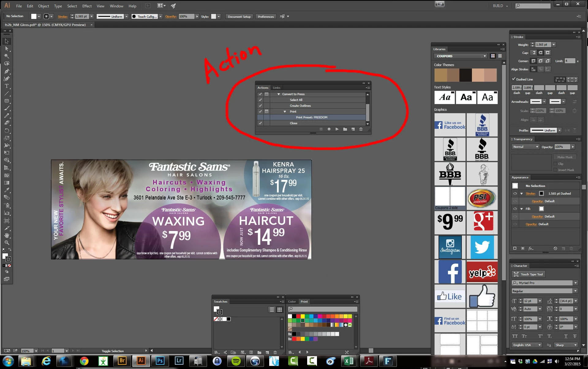Collapse the Convert to Press action
This screenshot has width=588, height=369.
[x=278, y=94]
